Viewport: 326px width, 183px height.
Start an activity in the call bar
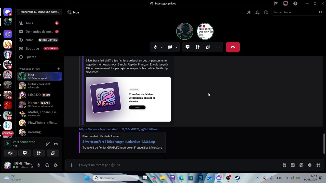[198, 47]
